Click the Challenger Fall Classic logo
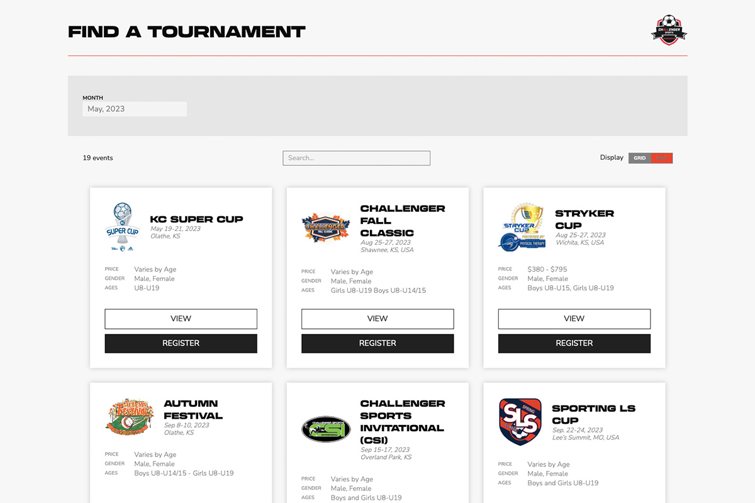Image resolution: width=755 pixels, height=503 pixels. click(326, 228)
